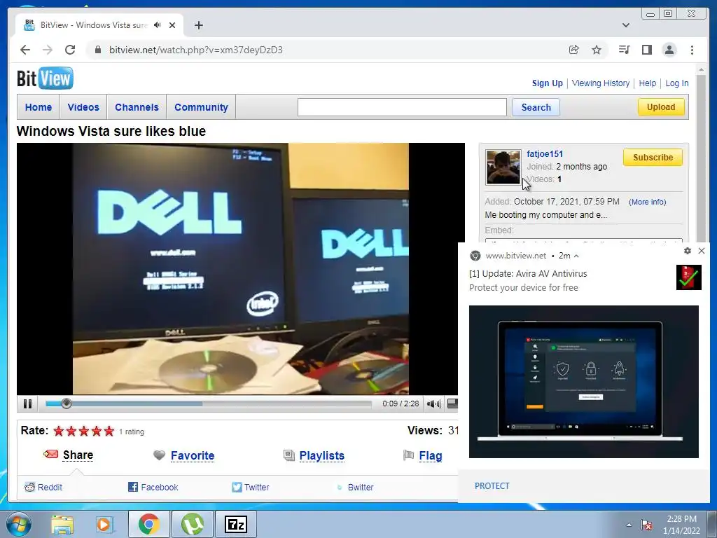
Task: Dismiss the Avira notification
Action: (702, 251)
